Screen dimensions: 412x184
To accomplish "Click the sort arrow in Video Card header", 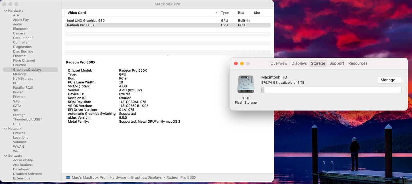I will coord(216,13).
